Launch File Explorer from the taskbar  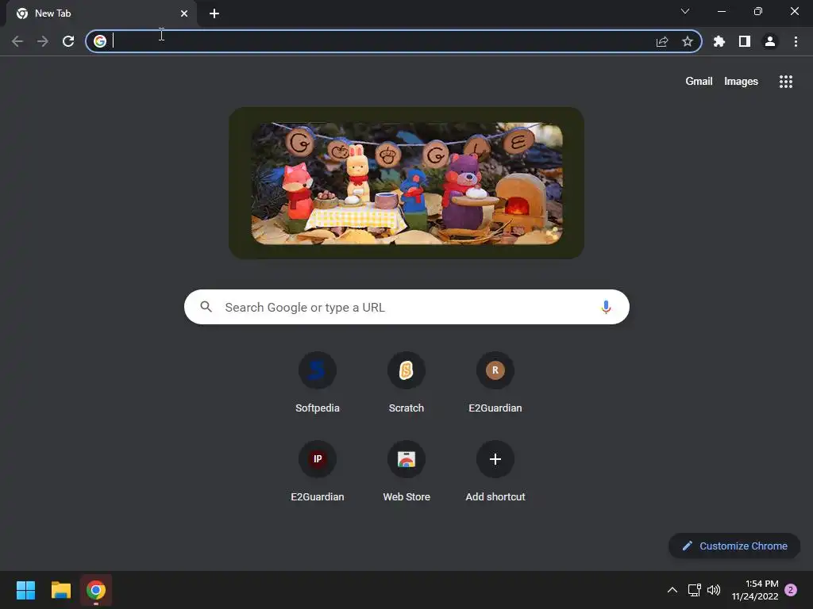[60, 590]
